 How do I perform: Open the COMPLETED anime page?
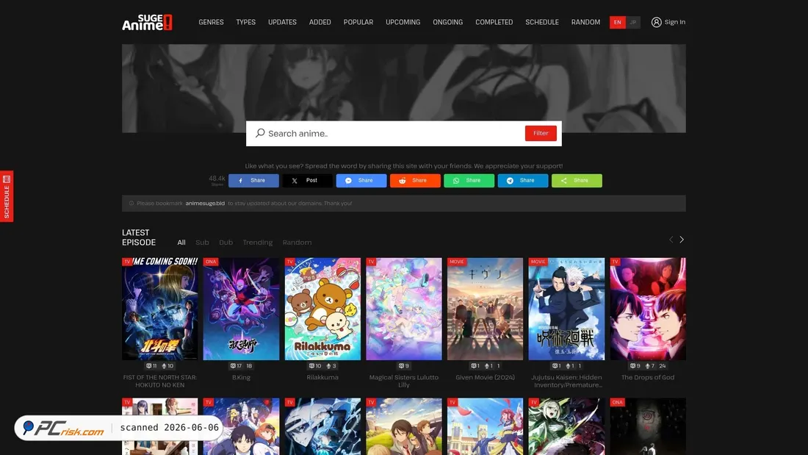pos(494,22)
